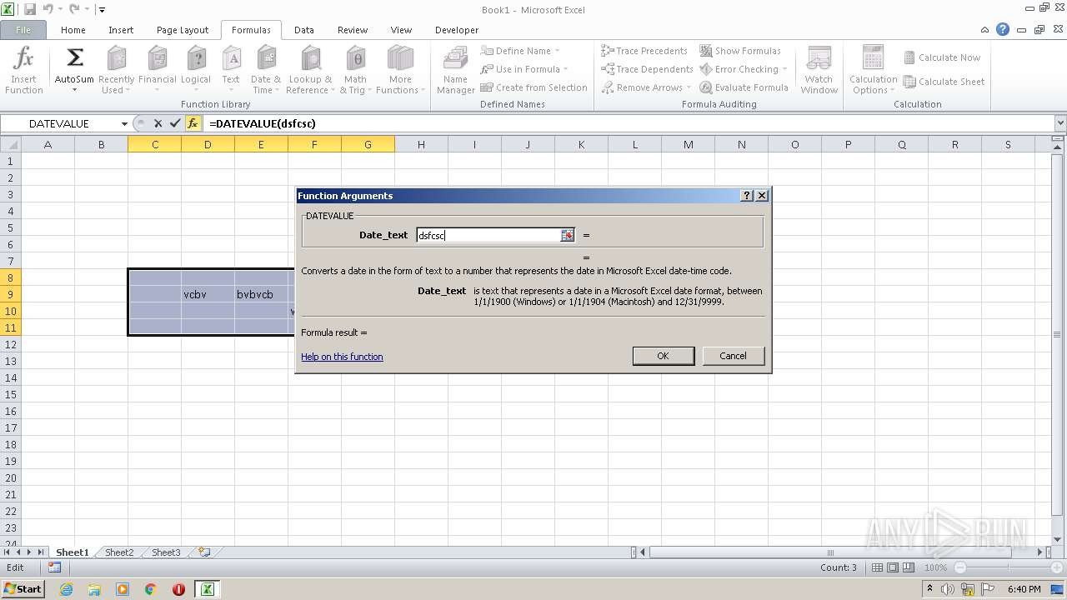Click OK in Function Arguments
Image resolution: width=1067 pixels, height=600 pixels.
pyautogui.click(x=663, y=356)
